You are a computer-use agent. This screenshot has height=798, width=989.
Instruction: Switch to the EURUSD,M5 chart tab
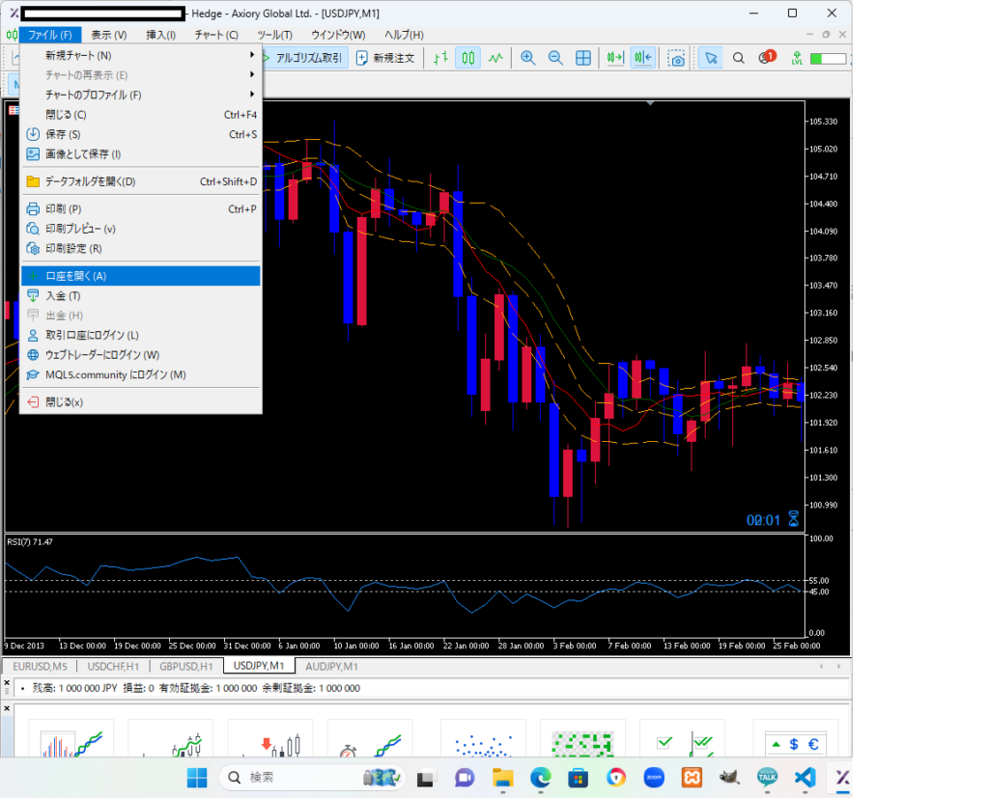coord(41,666)
